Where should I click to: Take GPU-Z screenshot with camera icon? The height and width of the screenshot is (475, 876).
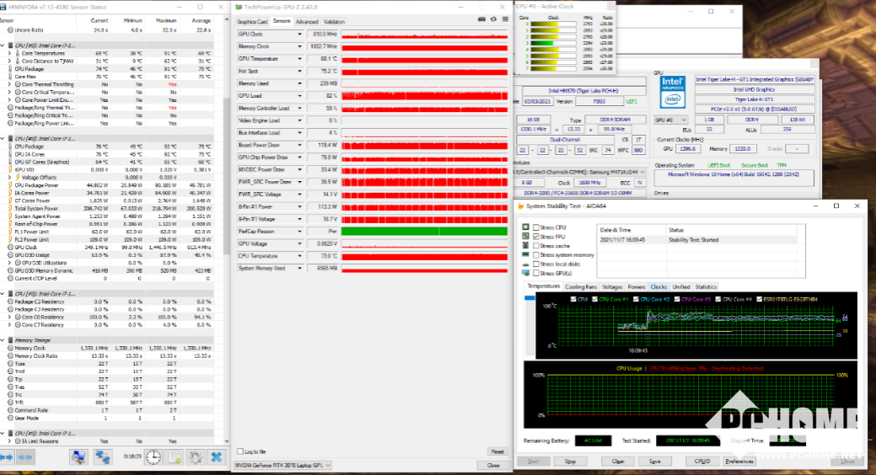pyautogui.click(x=481, y=19)
